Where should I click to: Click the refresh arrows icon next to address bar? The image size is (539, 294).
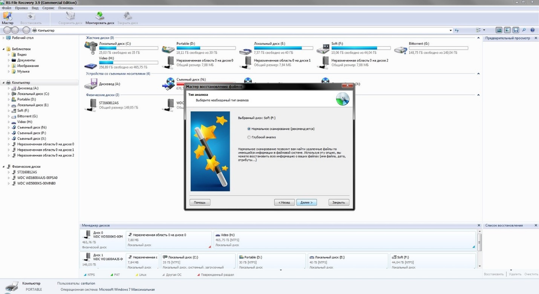457,30
